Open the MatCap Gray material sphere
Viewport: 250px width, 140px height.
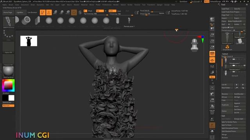pos(8,72)
